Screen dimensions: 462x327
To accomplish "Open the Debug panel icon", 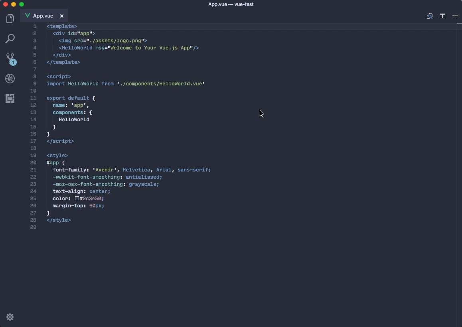I will pyautogui.click(x=10, y=79).
